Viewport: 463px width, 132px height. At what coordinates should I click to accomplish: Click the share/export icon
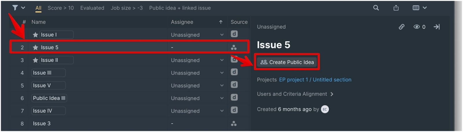point(396,8)
